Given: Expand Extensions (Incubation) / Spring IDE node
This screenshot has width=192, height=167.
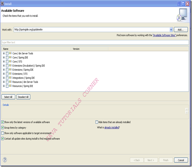Looking at the screenshot, I should pyautogui.click(x=4, y=66).
